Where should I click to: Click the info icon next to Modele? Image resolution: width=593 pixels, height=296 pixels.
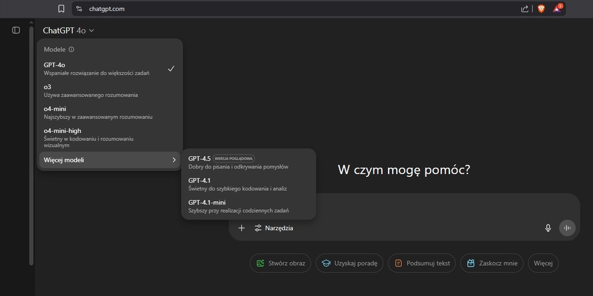click(71, 50)
